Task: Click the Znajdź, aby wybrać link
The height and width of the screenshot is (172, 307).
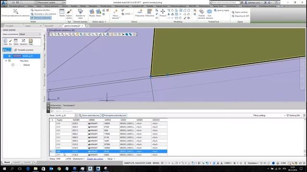Action: click(x=95, y=159)
